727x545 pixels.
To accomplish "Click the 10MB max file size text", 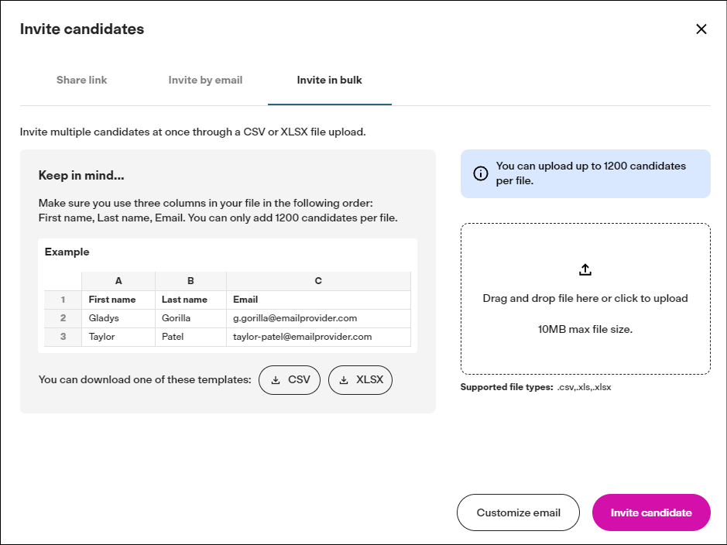I will pyautogui.click(x=585, y=330).
